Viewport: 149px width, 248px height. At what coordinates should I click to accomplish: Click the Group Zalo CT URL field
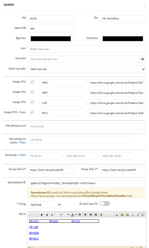click(51, 170)
